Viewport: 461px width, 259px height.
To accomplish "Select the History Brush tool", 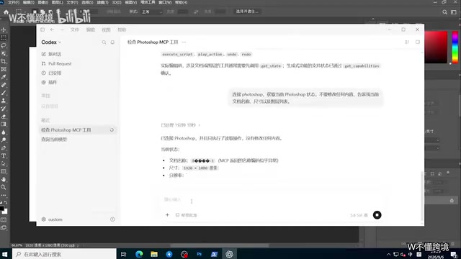I will pyautogui.click(x=4, y=109).
